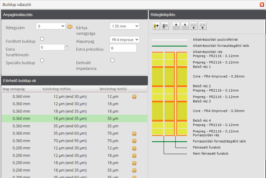Click icon with squares above up arrow
The width and height of the screenshot is (266, 178).
coord(194,26)
